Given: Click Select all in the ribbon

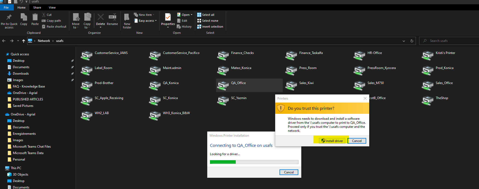Looking at the screenshot, I should click(206, 15).
